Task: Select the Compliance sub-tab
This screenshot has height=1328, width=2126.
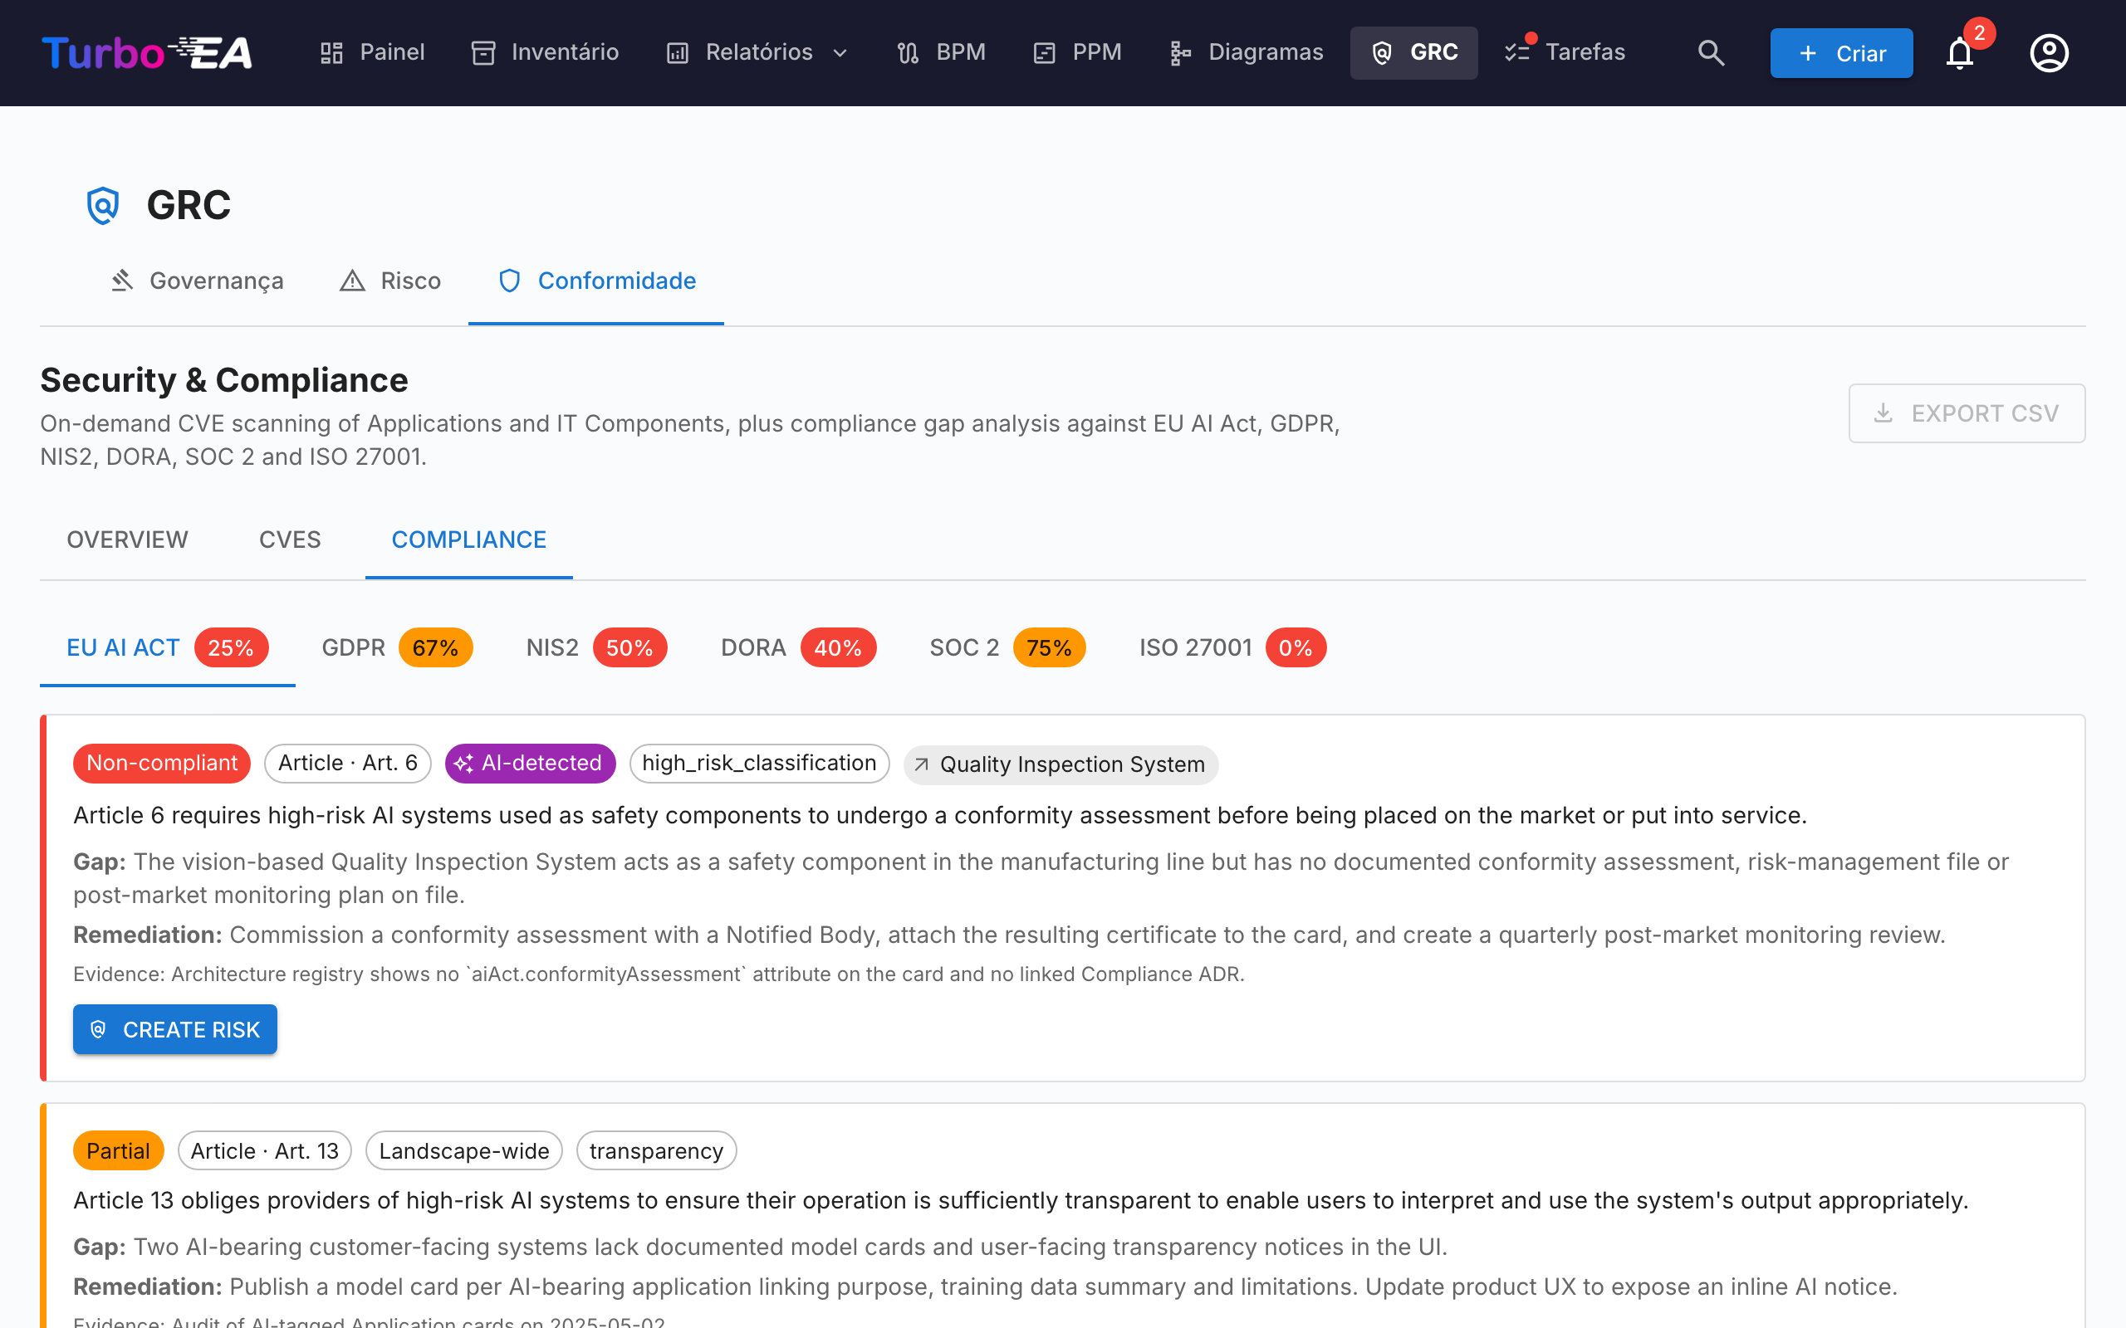Action: pyautogui.click(x=469, y=539)
